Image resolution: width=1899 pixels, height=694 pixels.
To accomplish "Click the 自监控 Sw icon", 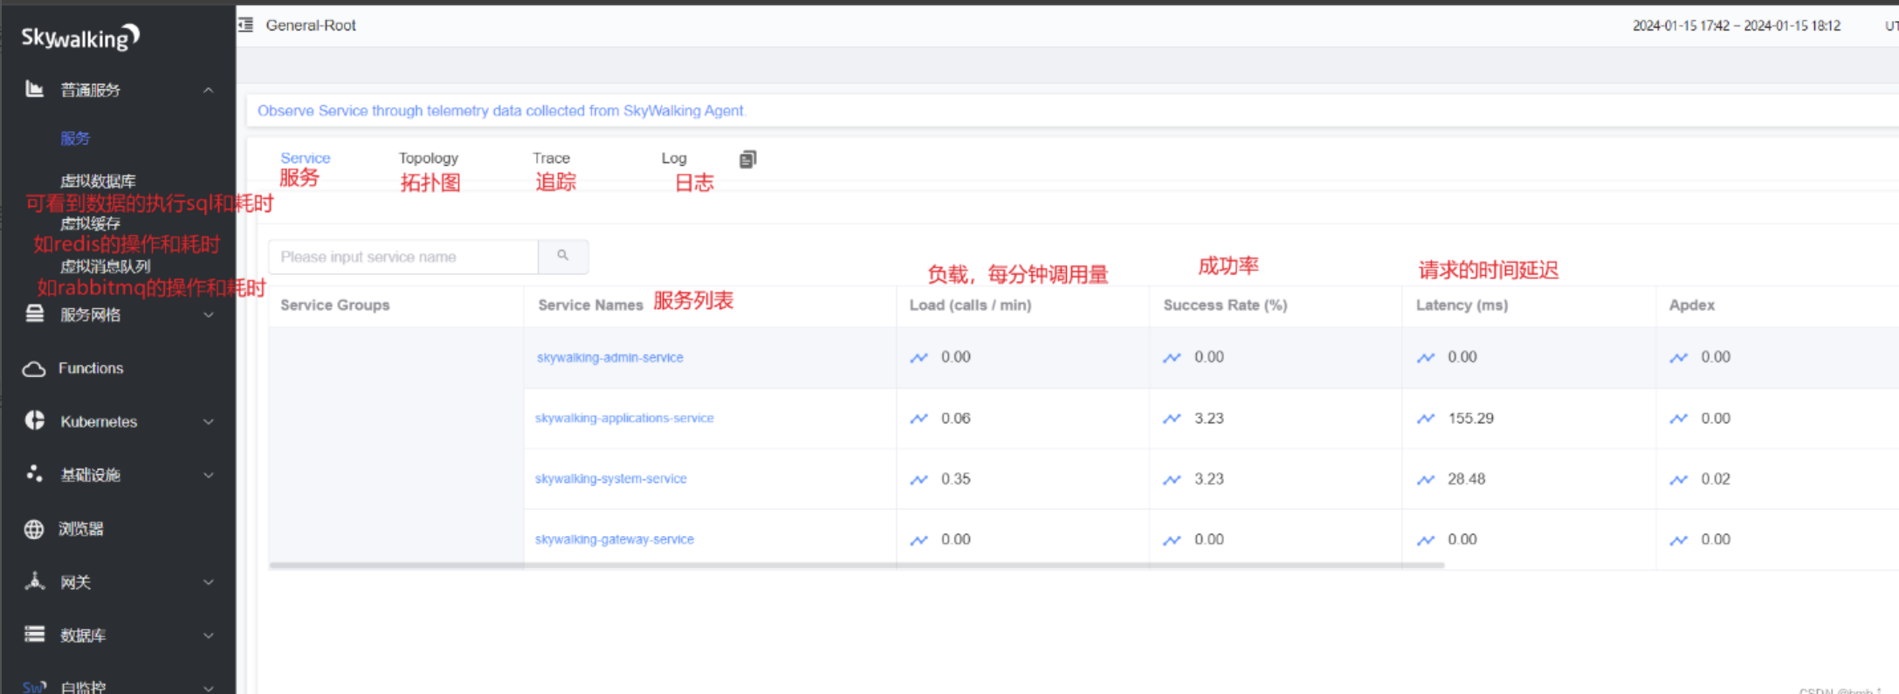I will click(x=34, y=687).
